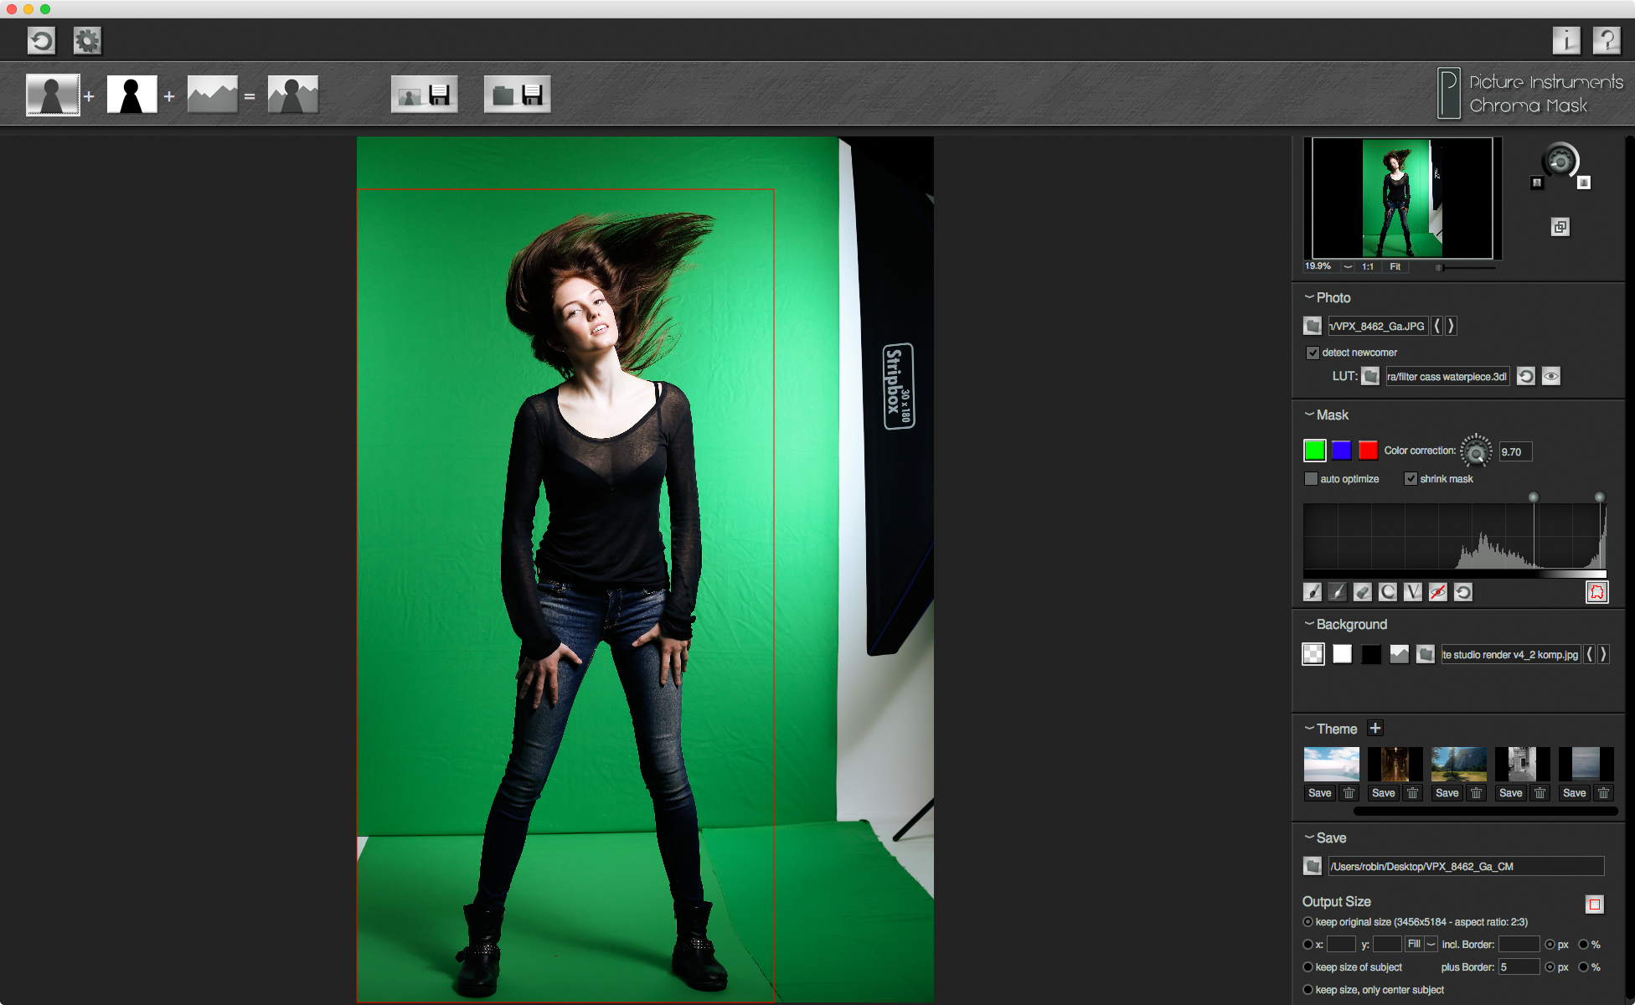Select the eraser mask tool
The width and height of the screenshot is (1635, 1005).
pyautogui.click(x=1363, y=592)
